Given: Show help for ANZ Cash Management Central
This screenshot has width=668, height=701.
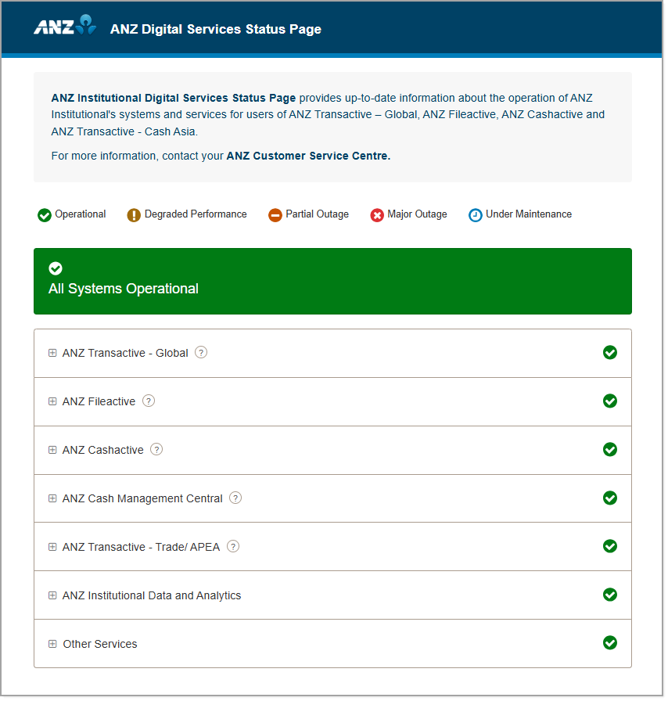Looking at the screenshot, I should [x=235, y=498].
